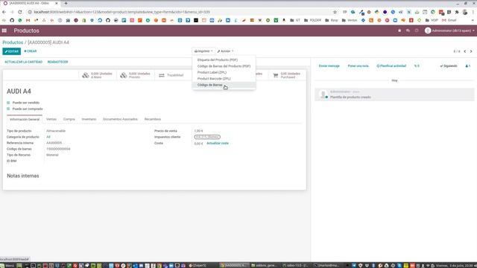This screenshot has height=268, width=477.
Task: Click the EDITAR button
Action: [x=12, y=51]
